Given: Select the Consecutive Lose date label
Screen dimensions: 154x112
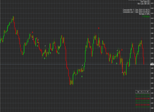Looking at the screenshot, I should (x=136, y=12).
